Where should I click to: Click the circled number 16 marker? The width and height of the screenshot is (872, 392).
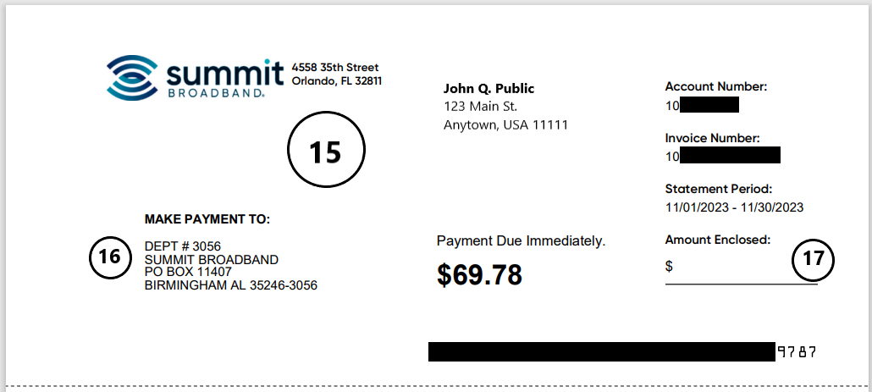(110, 258)
